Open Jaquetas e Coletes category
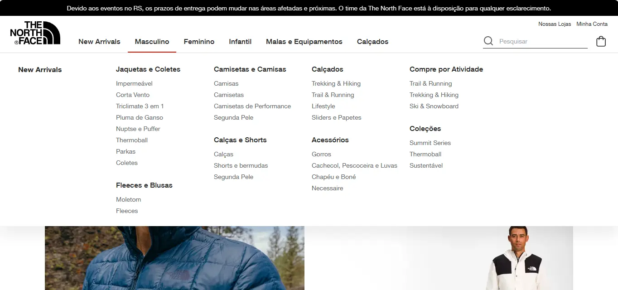The image size is (618, 290). (148, 69)
